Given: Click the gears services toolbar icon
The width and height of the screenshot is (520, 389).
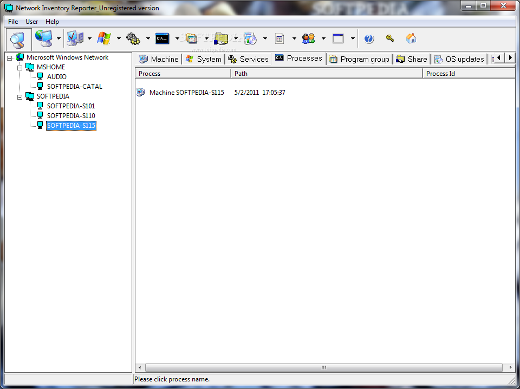Looking at the screenshot, I should [x=133, y=39].
